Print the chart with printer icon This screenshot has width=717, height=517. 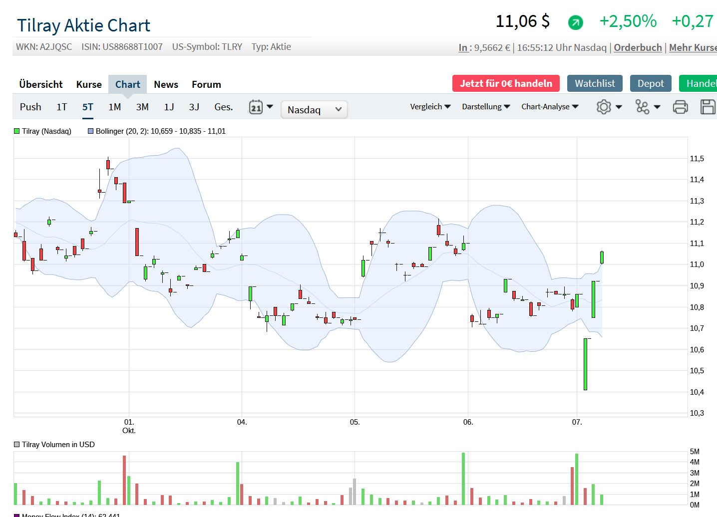click(680, 107)
